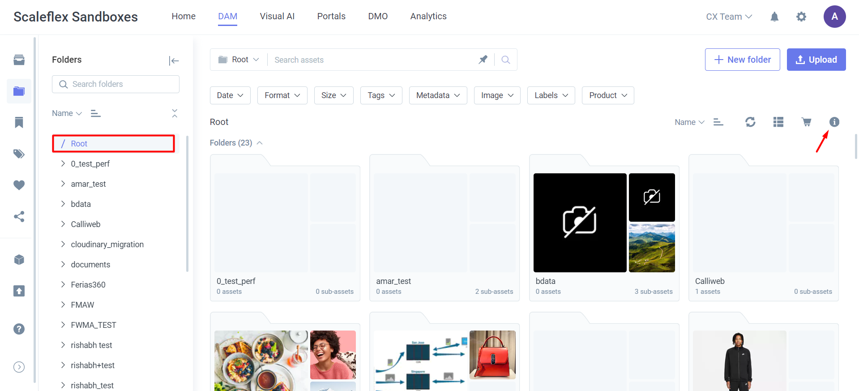Refresh the asset list

pos(750,122)
